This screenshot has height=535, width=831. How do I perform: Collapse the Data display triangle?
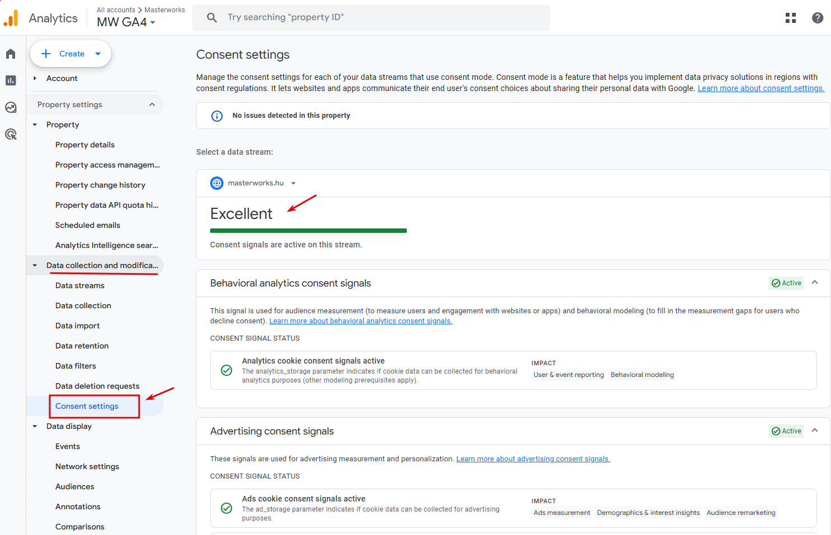click(35, 426)
